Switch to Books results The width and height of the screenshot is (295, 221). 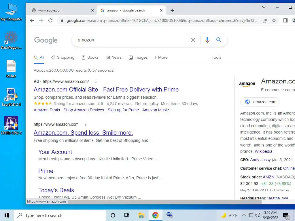pyautogui.click(x=90, y=57)
